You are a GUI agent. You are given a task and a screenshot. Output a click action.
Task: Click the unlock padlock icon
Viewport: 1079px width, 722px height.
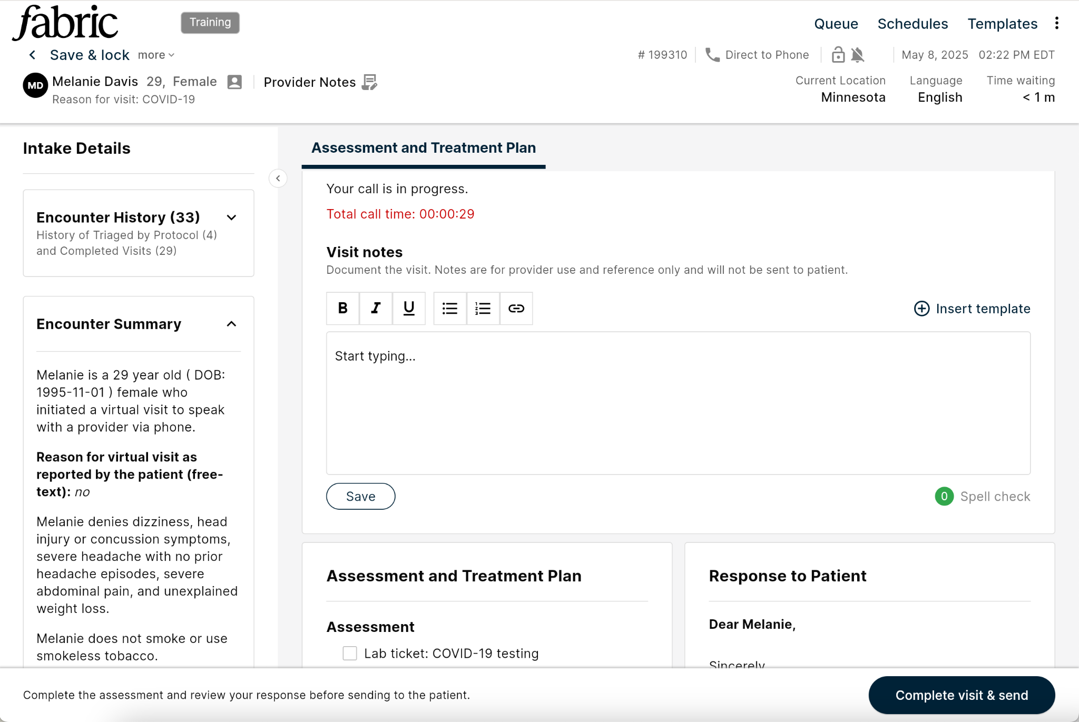point(838,55)
